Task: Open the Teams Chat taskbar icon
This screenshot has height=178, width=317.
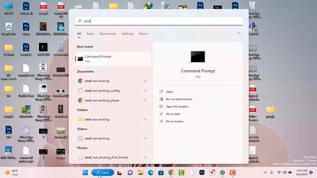Action: 130,173
